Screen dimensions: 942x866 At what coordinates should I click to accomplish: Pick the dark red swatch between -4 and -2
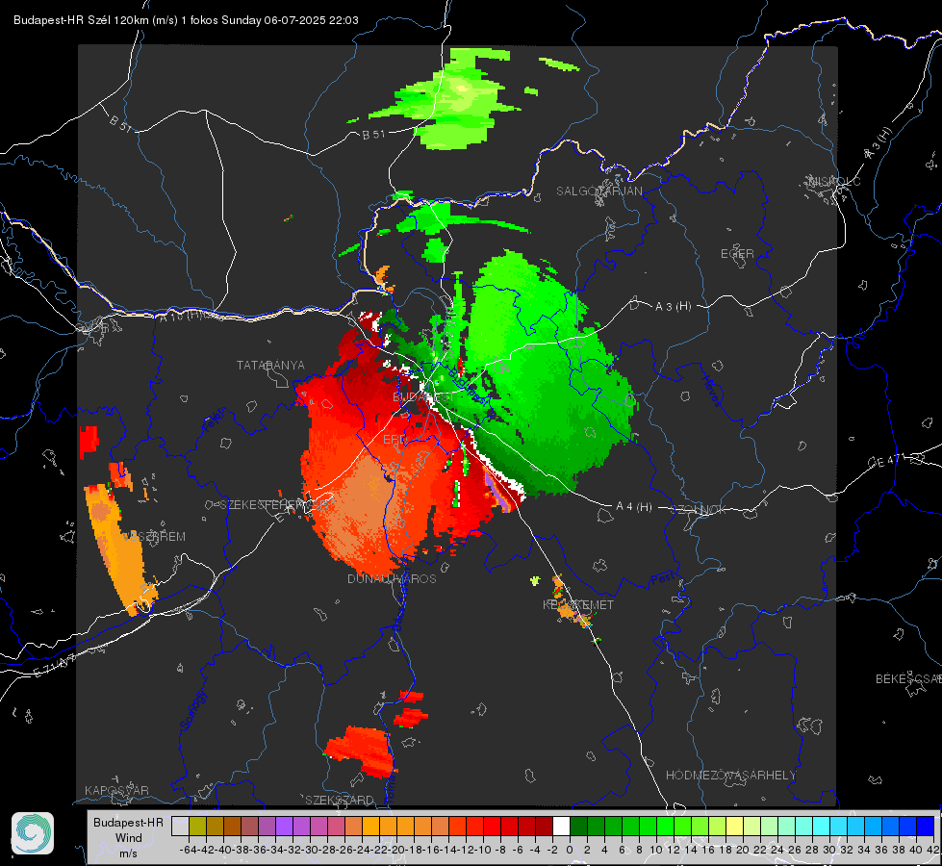544,827
